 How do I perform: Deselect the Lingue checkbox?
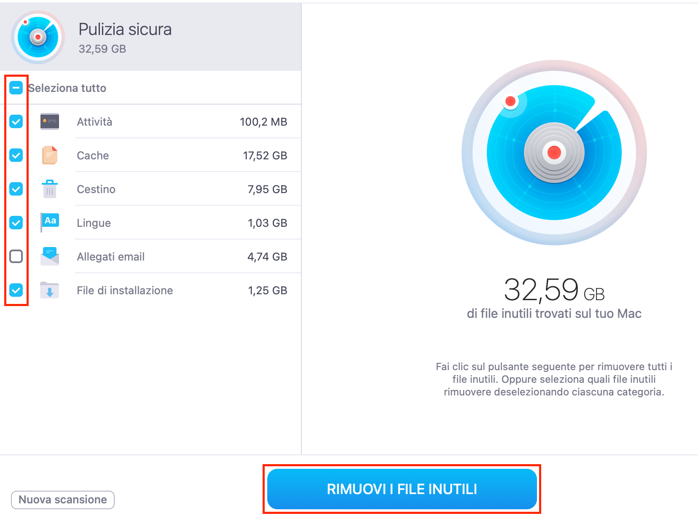tap(16, 223)
